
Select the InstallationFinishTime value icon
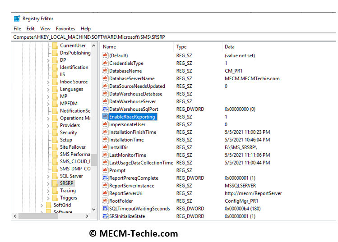(105, 132)
